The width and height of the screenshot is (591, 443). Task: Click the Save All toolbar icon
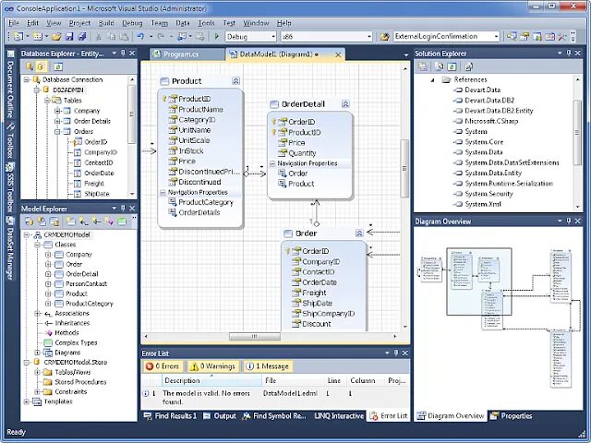click(82, 37)
